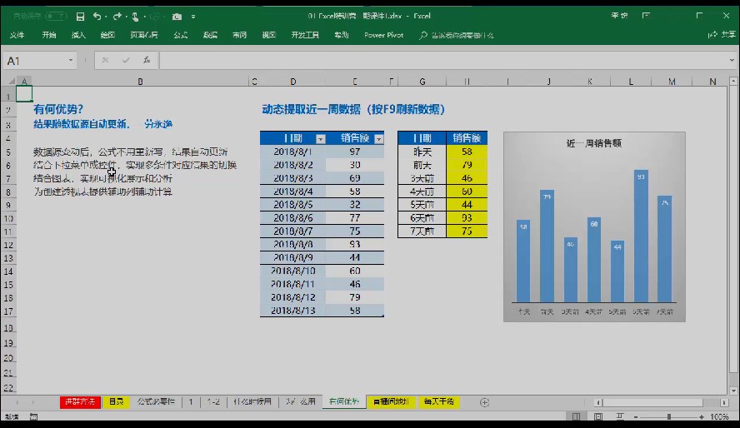Click the Insert Function fx icon
Viewport: 740px width, 428px height.
tap(147, 60)
